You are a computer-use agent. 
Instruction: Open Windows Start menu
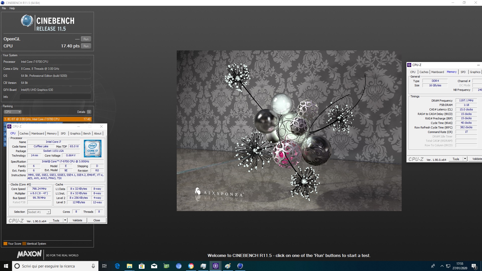6,266
